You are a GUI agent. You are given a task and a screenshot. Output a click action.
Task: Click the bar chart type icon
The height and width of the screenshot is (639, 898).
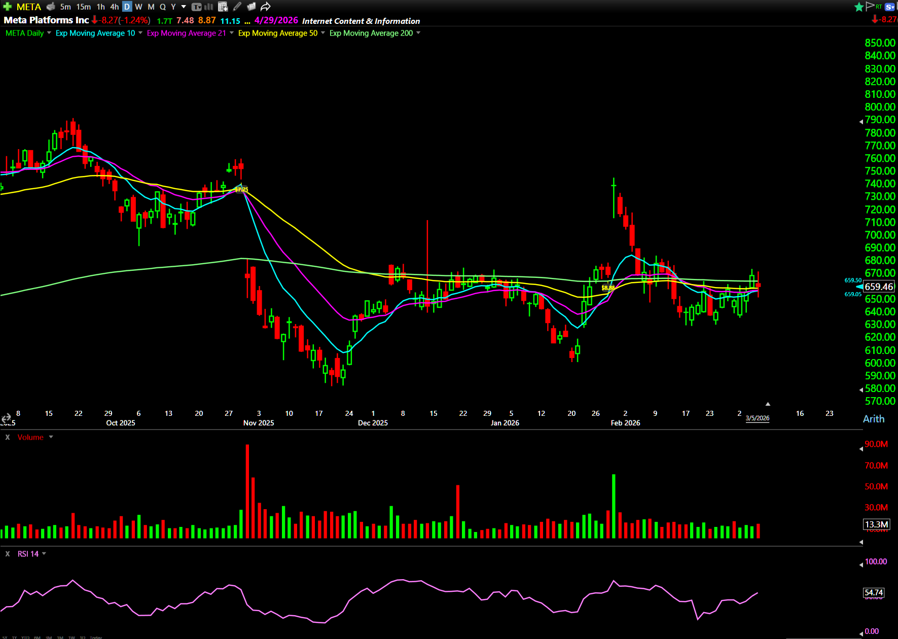click(208, 7)
